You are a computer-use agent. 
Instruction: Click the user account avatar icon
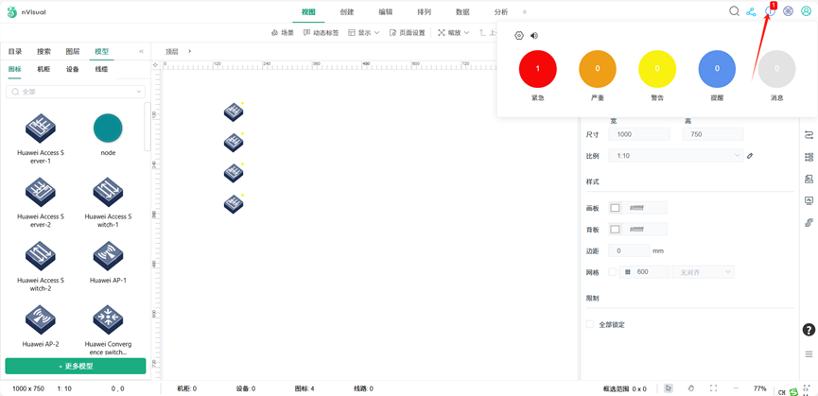(x=806, y=11)
